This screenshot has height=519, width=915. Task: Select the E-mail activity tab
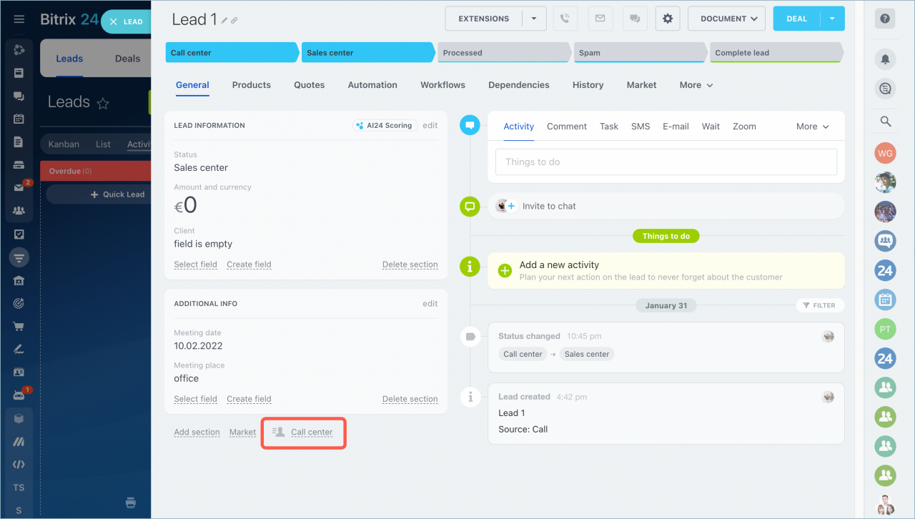(x=676, y=127)
